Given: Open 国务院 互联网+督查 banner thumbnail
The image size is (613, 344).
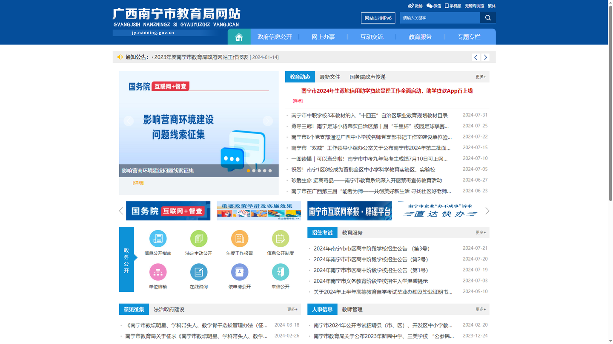Looking at the screenshot, I should 168,211.
